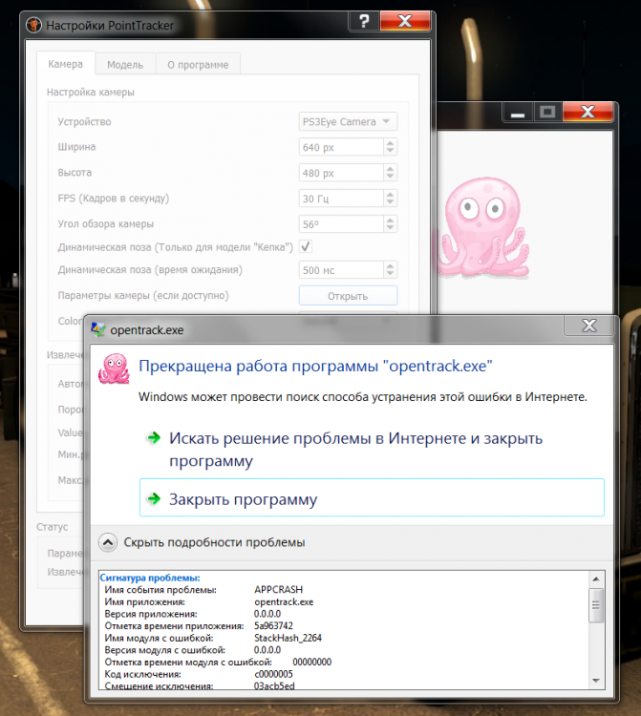Click Открыть for camera parameters
This screenshot has width=641, height=716.
click(x=348, y=296)
